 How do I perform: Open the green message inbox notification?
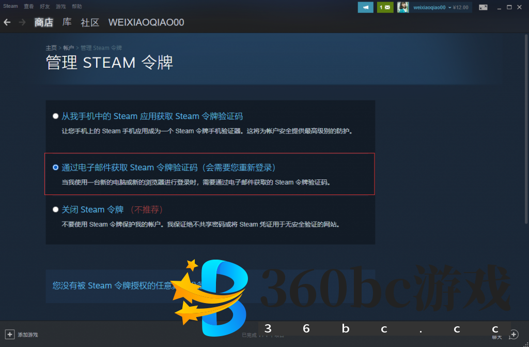pos(385,7)
